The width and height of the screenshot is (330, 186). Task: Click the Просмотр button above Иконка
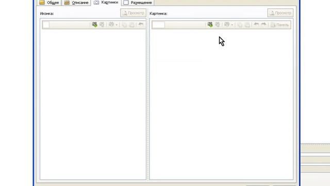point(134,13)
